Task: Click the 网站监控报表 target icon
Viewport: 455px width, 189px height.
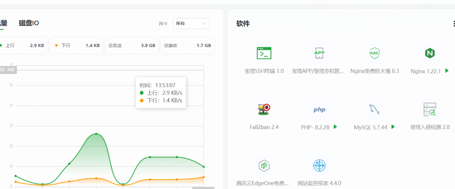Action: (319, 166)
